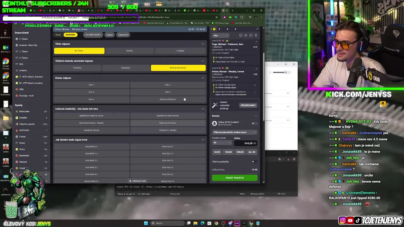Screen dimensions: 404x227
Task: Set stake with the 100,00 button
Action: pos(228,152)
